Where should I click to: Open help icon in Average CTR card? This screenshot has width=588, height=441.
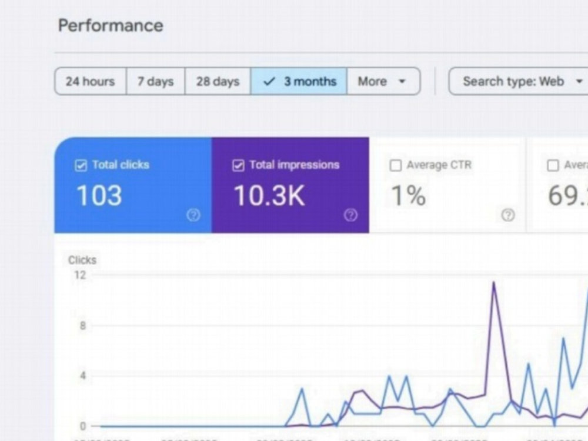[508, 215]
